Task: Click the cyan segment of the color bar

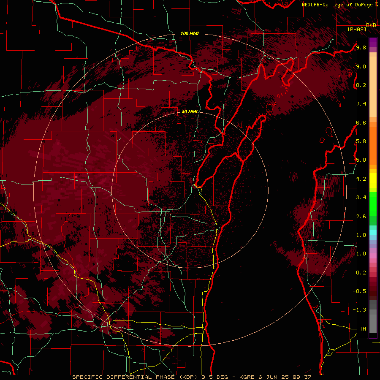Action: (x=373, y=232)
